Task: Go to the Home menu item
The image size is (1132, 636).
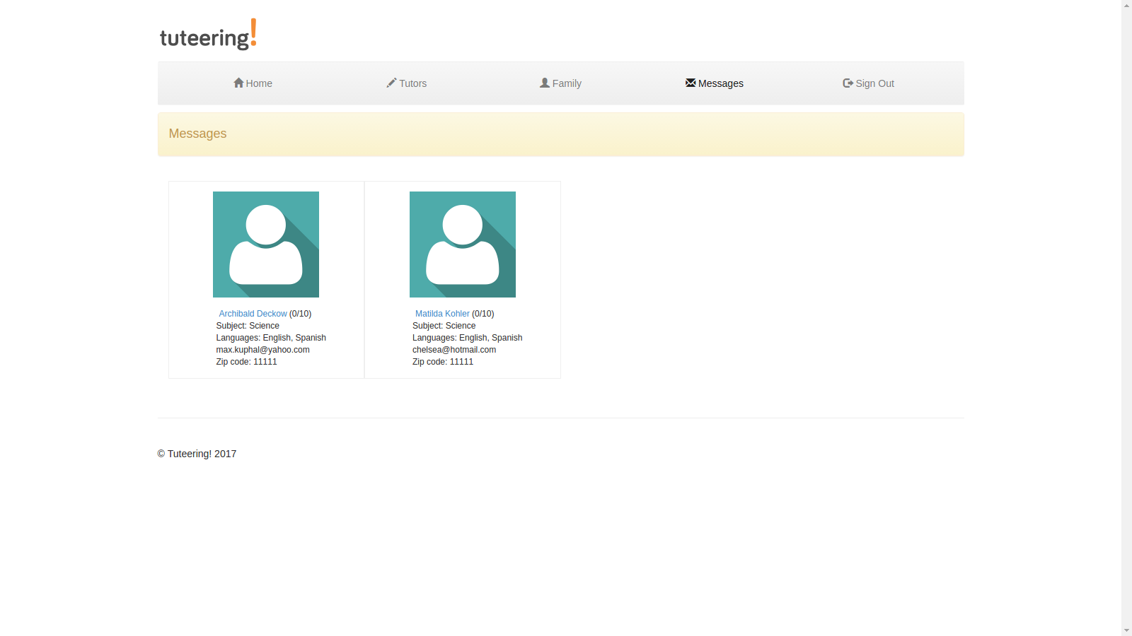Action: click(x=253, y=83)
